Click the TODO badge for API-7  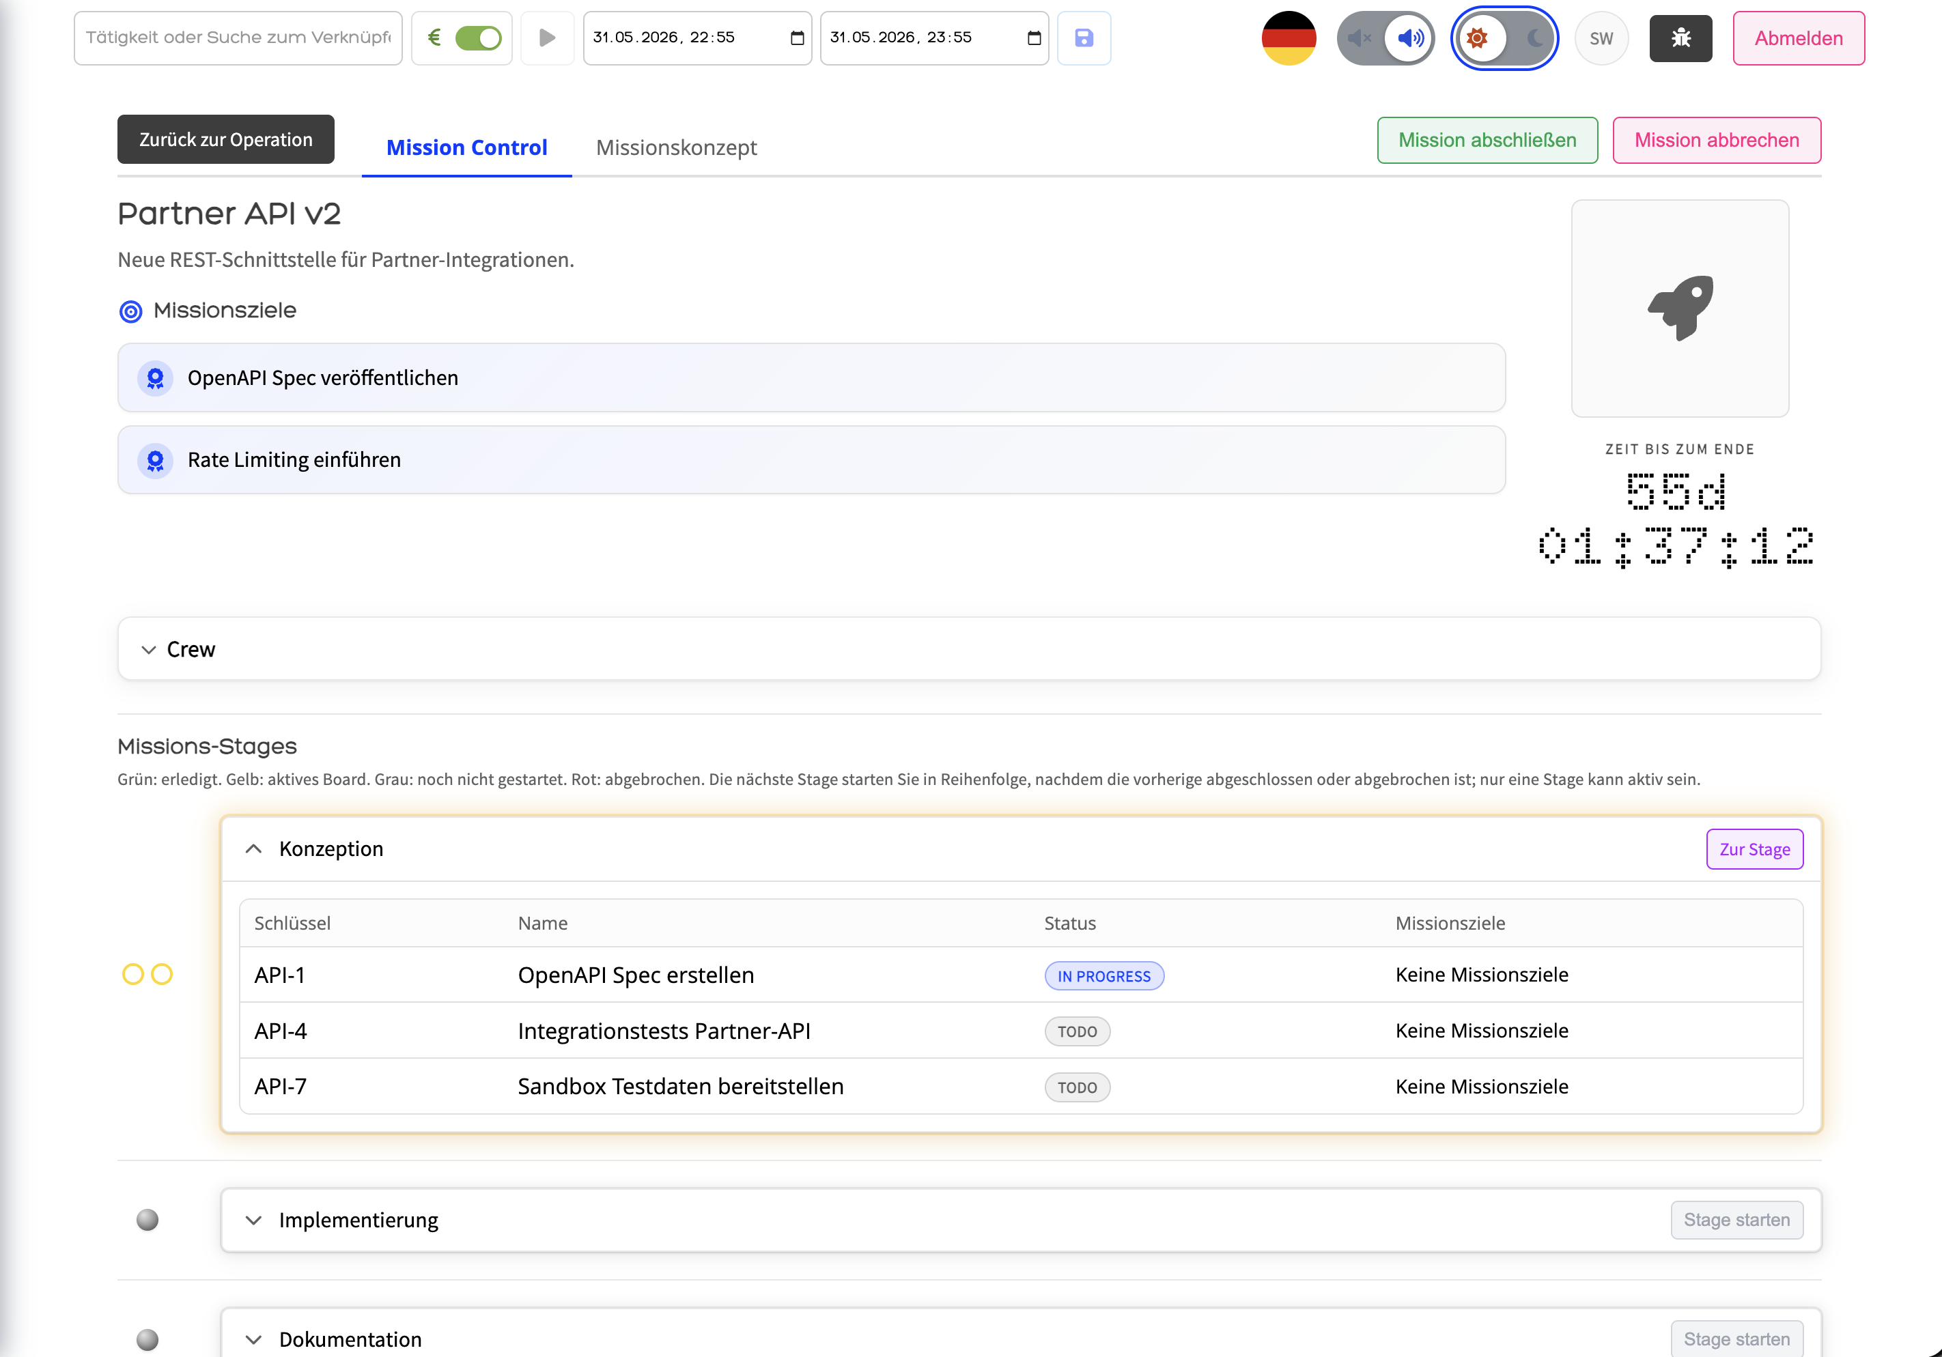click(x=1077, y=1087)
